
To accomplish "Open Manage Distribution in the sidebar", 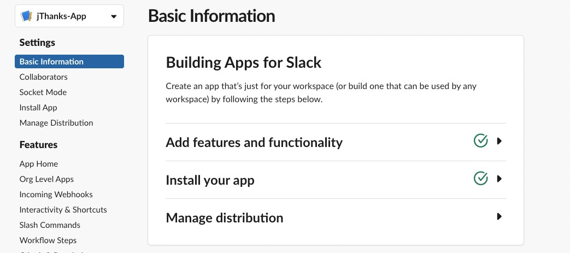I will coord(56,123).
